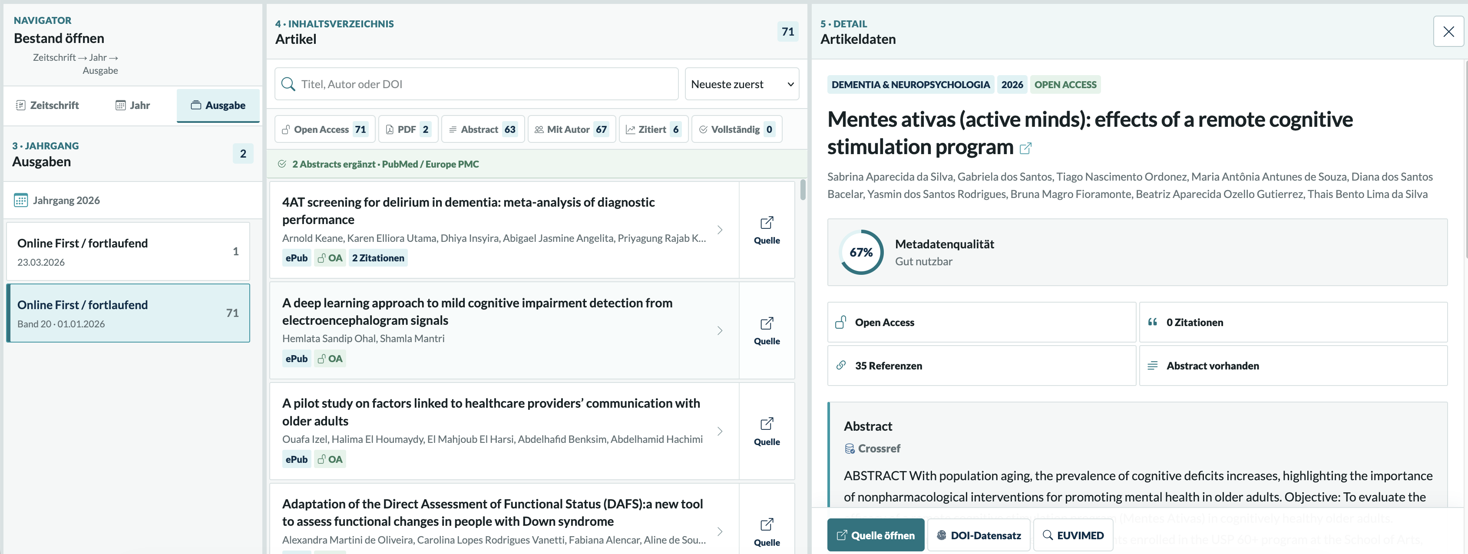Switch to the Zeitschrift tab
This screenshot has width=1468, height=554.
click(47, 106)
